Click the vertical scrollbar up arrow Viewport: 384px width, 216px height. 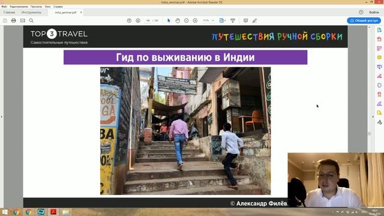coord(370,27)
